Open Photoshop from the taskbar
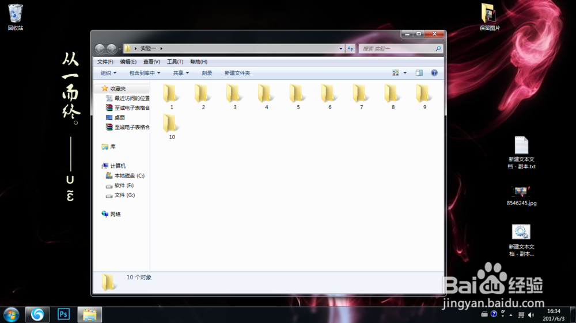This screenshot has height=323, width=576. tap(63, 314)
